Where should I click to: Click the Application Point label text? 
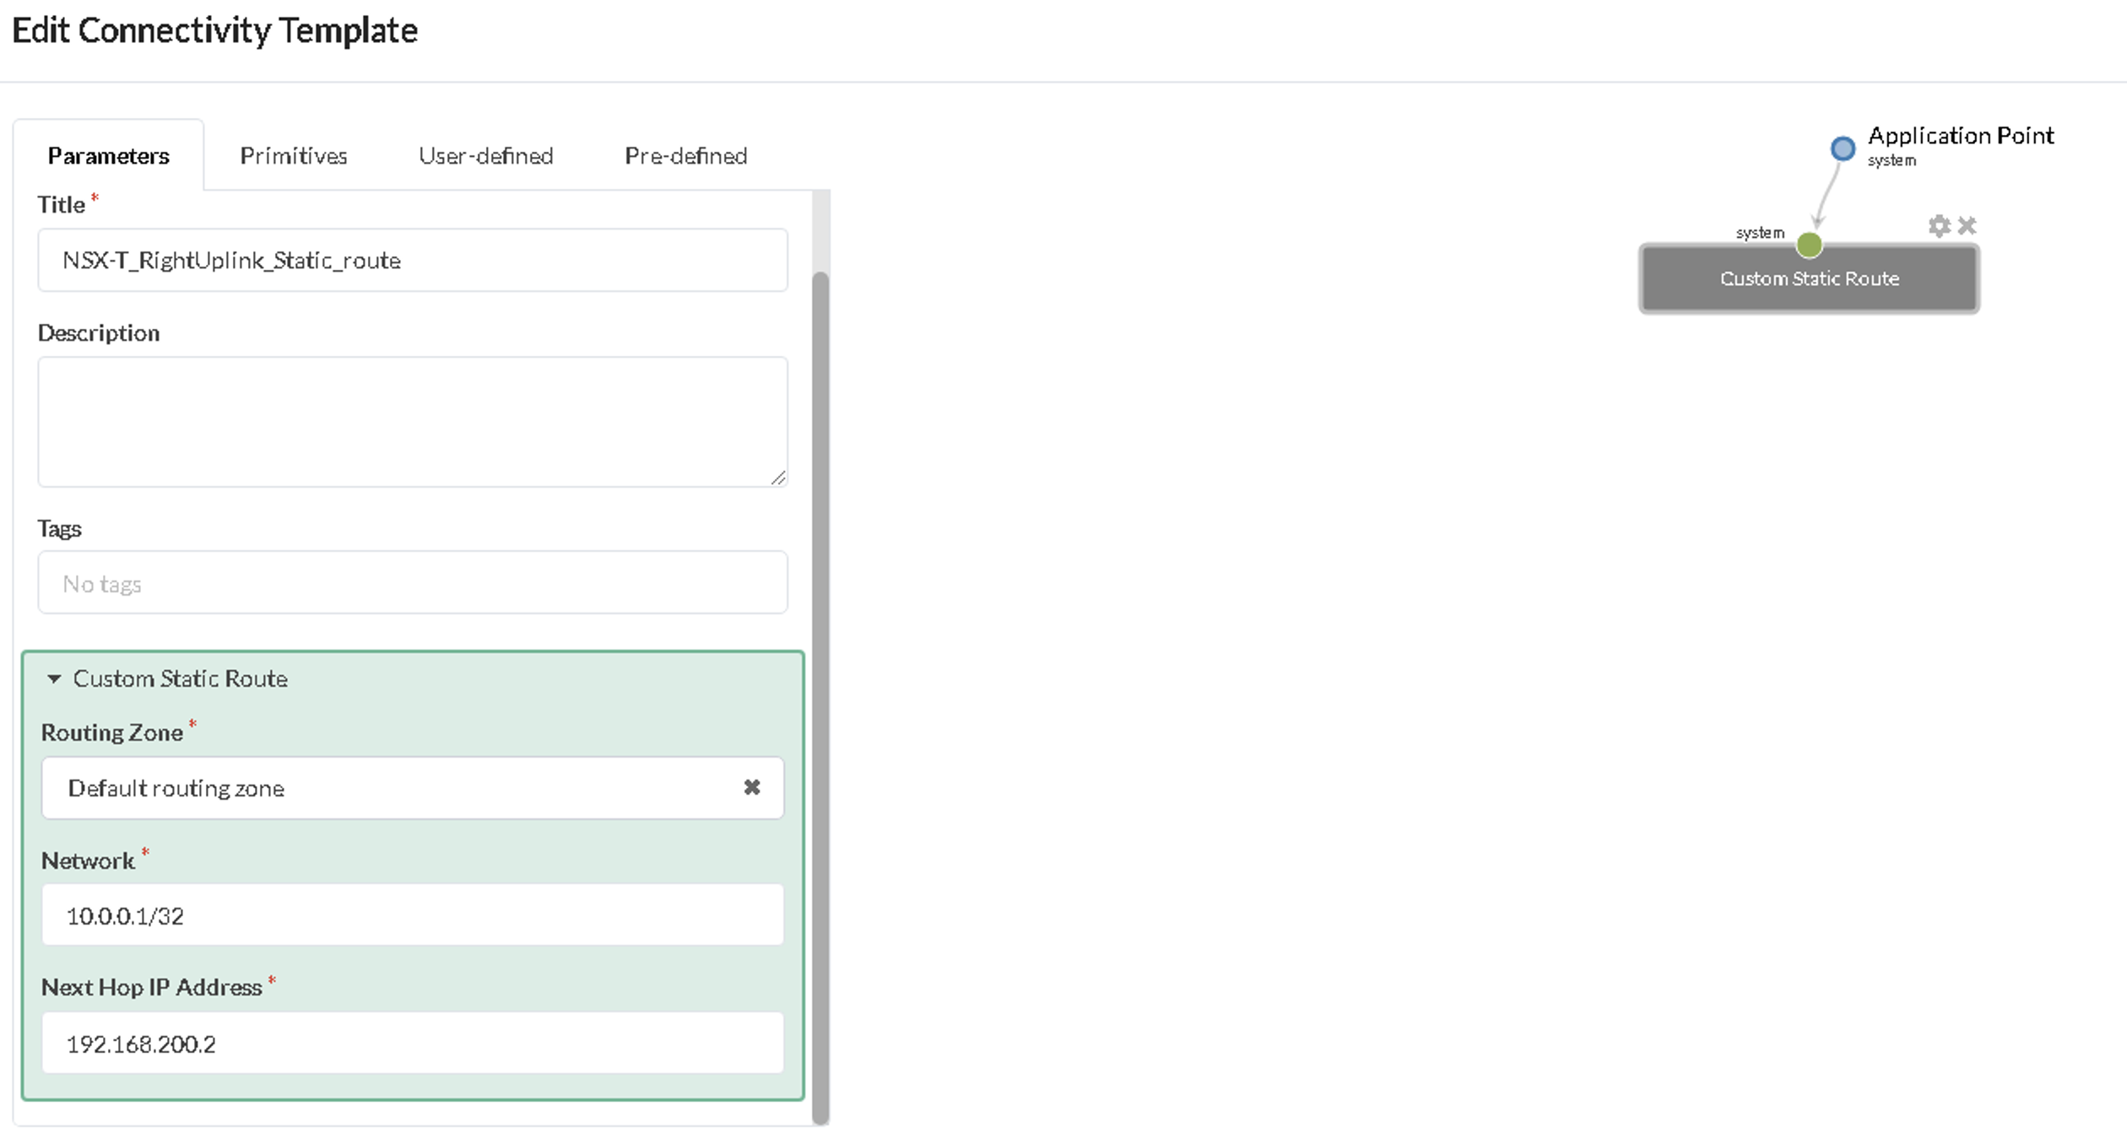tap(1960, 136)
